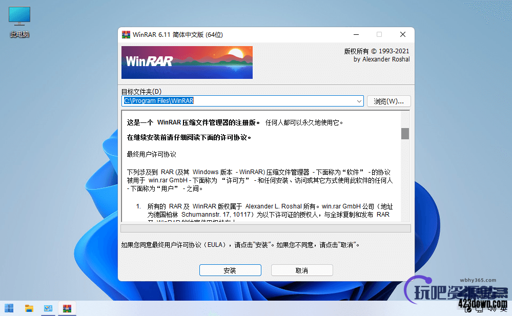512x316 pixels.
Task: Close the WinRAR installer window
Action: click(x=403, y=35)
